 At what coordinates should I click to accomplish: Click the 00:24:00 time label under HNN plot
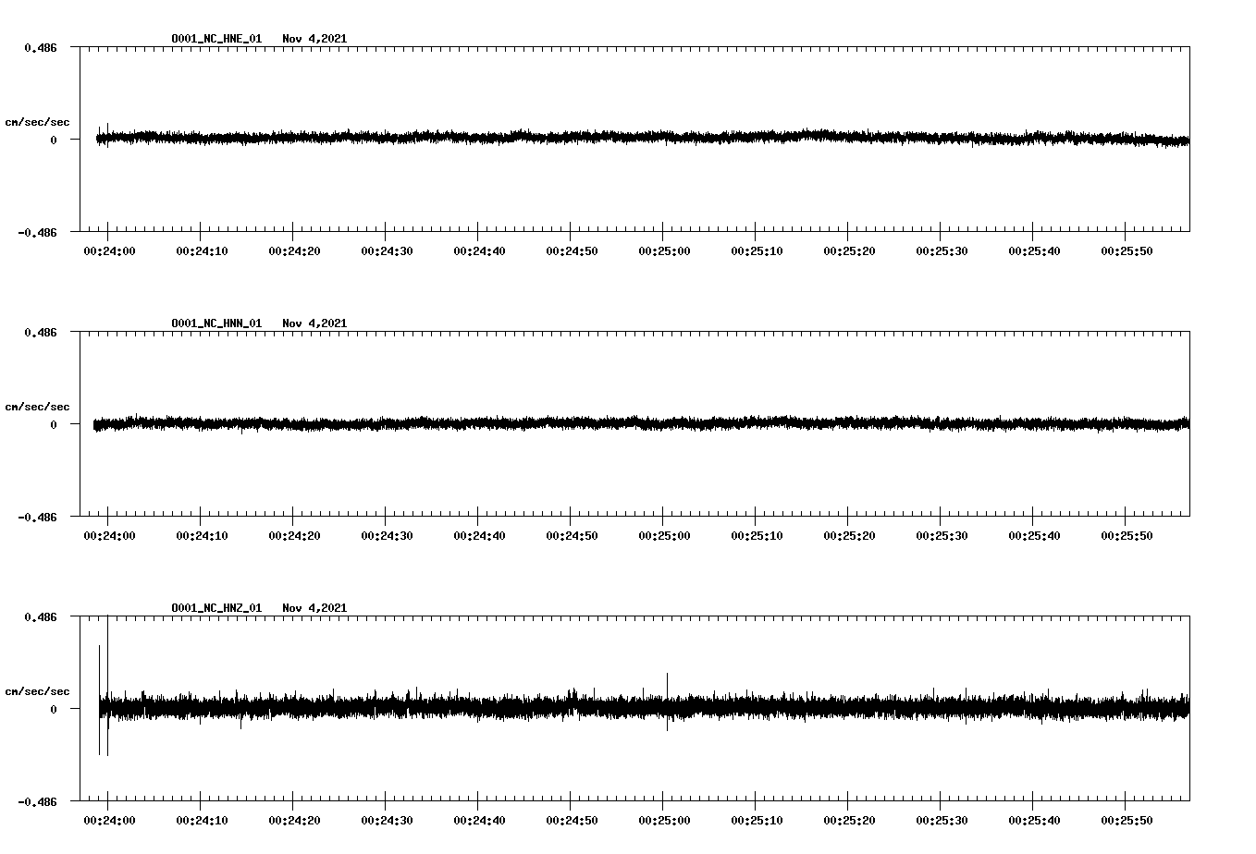[109, 536]
